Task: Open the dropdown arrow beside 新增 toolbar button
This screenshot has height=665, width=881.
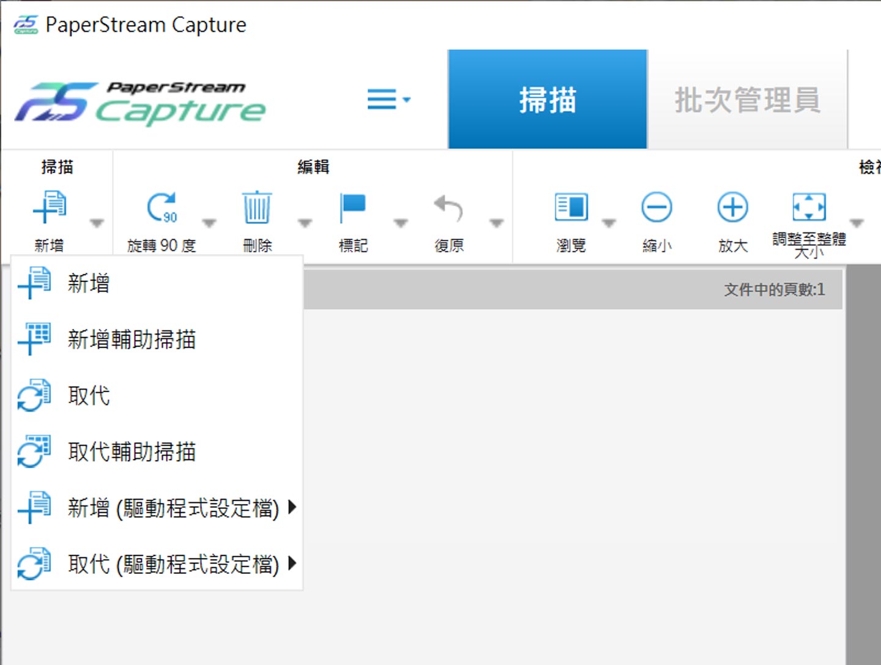Action: click(x=97, y=223)
